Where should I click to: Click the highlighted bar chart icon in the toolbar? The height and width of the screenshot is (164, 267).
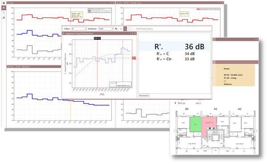pyautogui.click(x=125, y=29)
